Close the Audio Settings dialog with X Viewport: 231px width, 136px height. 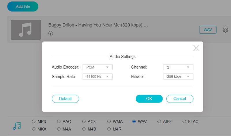(196, 48)
